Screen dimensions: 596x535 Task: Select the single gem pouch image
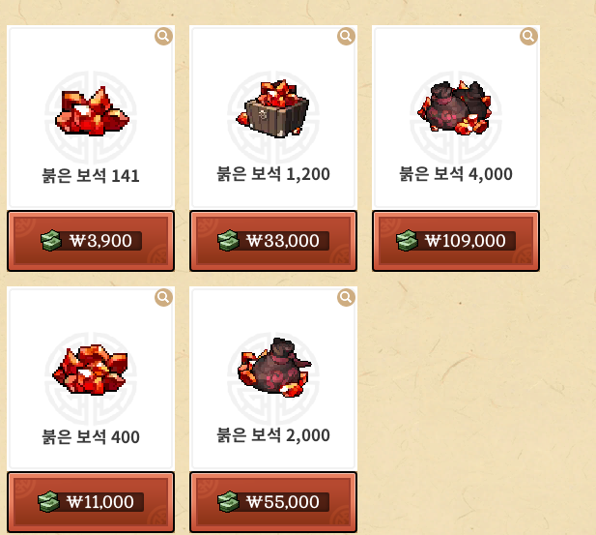274,367
